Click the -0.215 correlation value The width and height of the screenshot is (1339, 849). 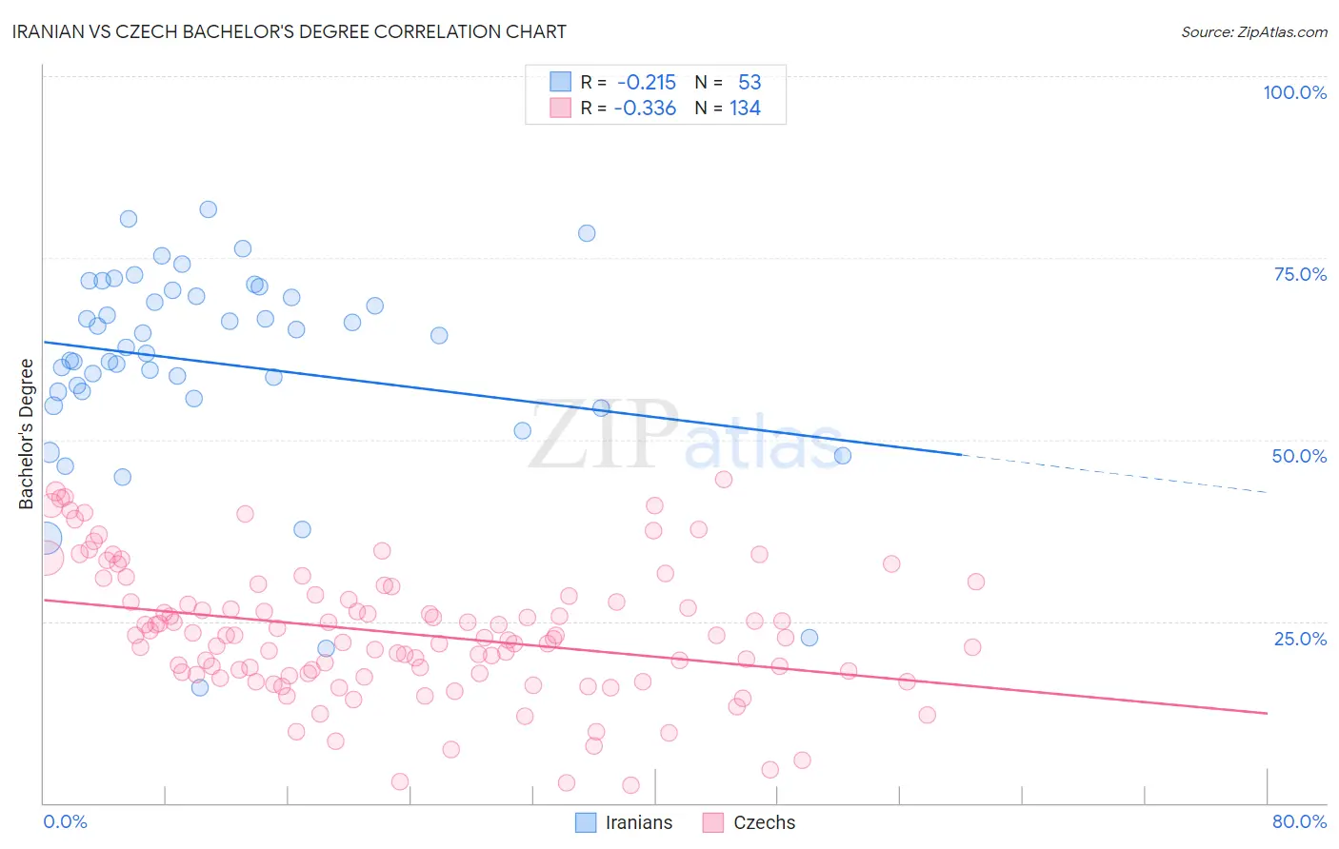(647, 82)
